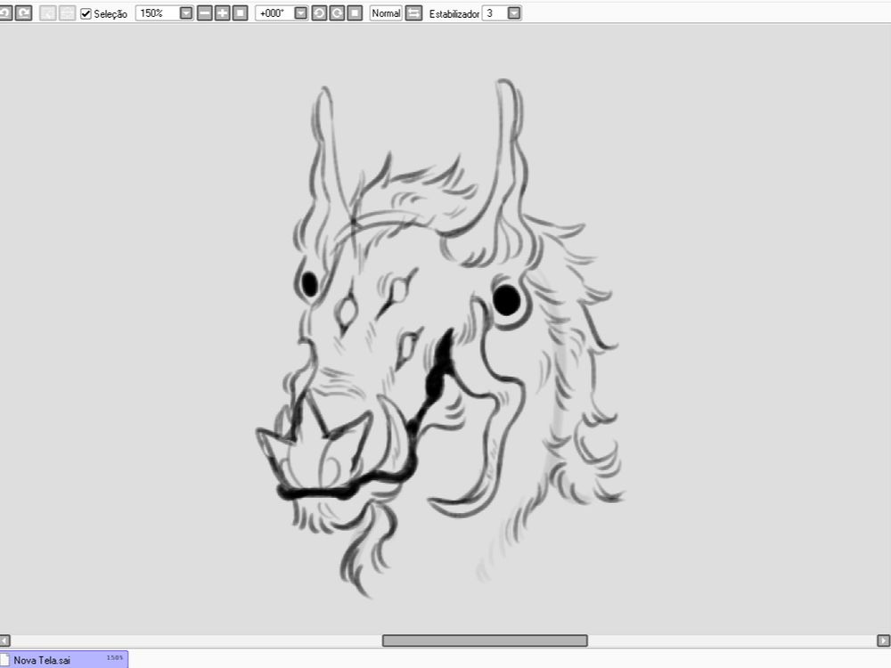This screenshot has width=891, height=668.
Task: Reset zoom with square button after plus
Action: 241,13
